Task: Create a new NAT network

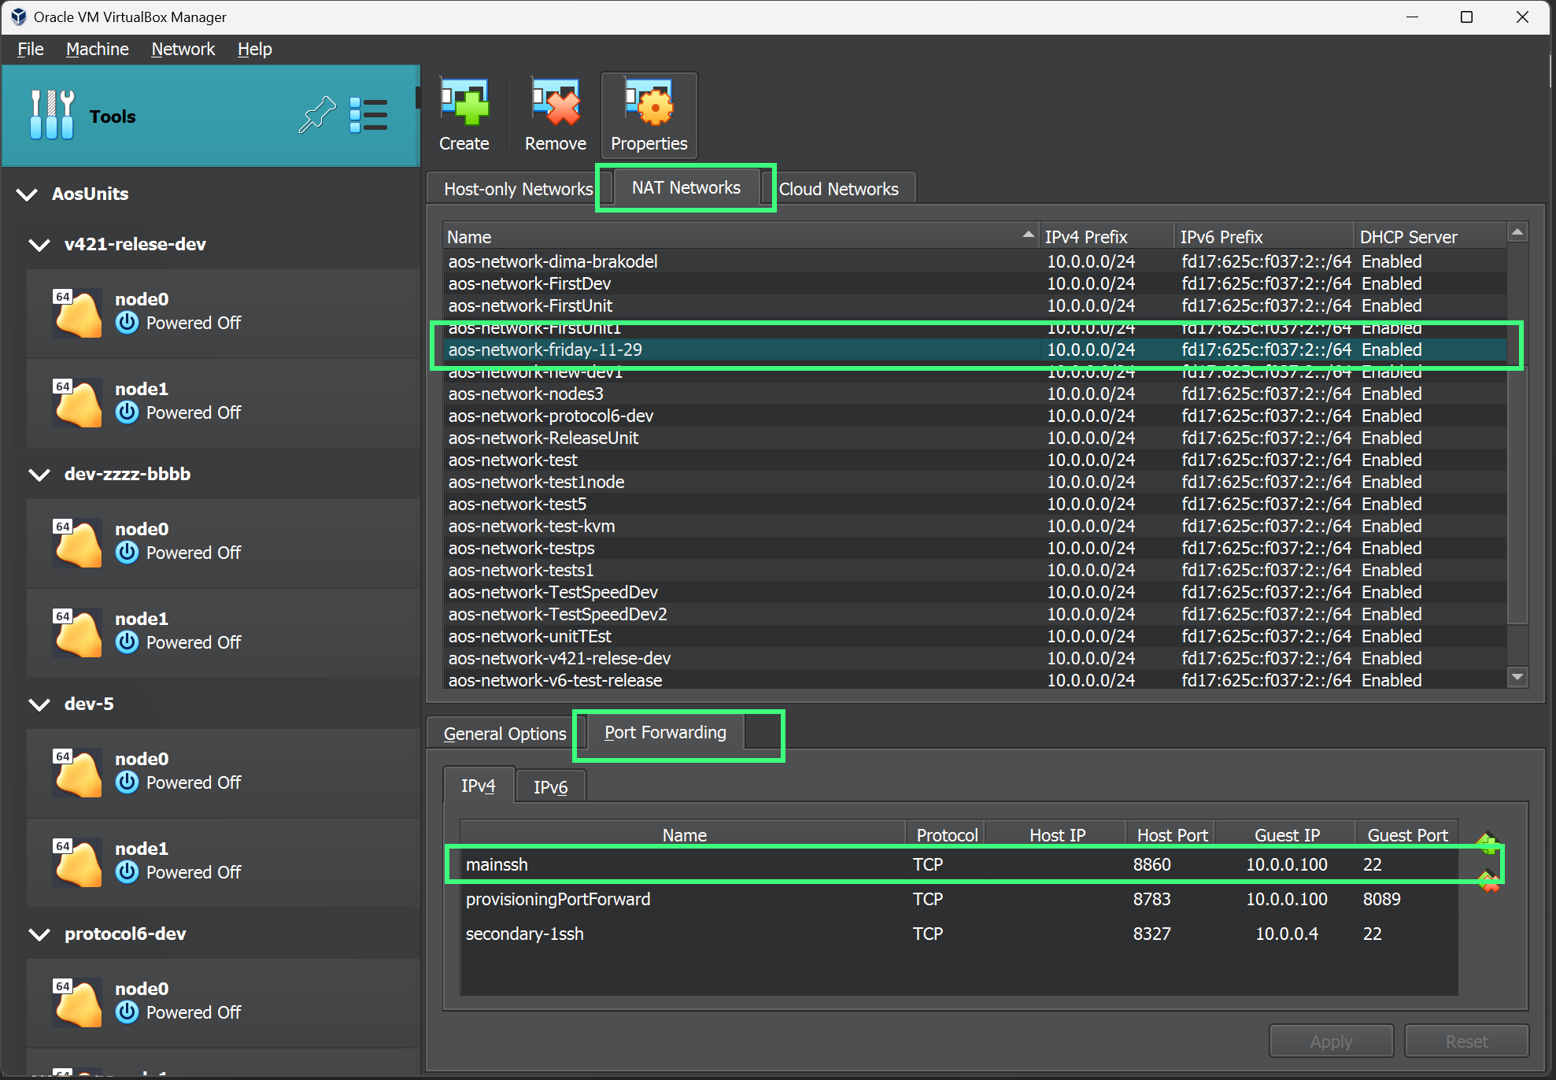Action: click(x=464, y=114)
